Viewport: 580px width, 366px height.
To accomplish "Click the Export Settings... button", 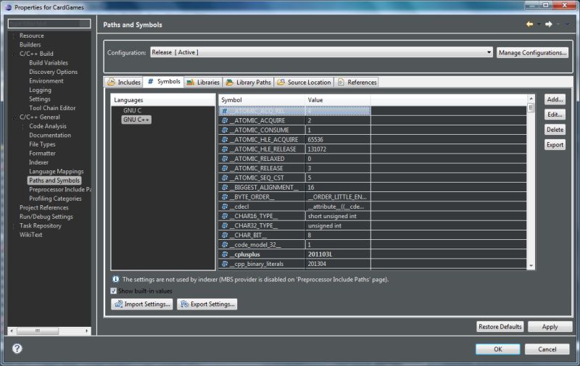I will coord(207,304).
